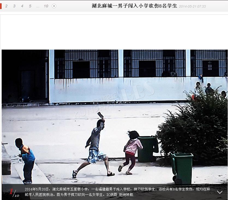The width and height of the screenshot is (228, 200).
Task: Click the article headline title
Action: pos(134,6)
